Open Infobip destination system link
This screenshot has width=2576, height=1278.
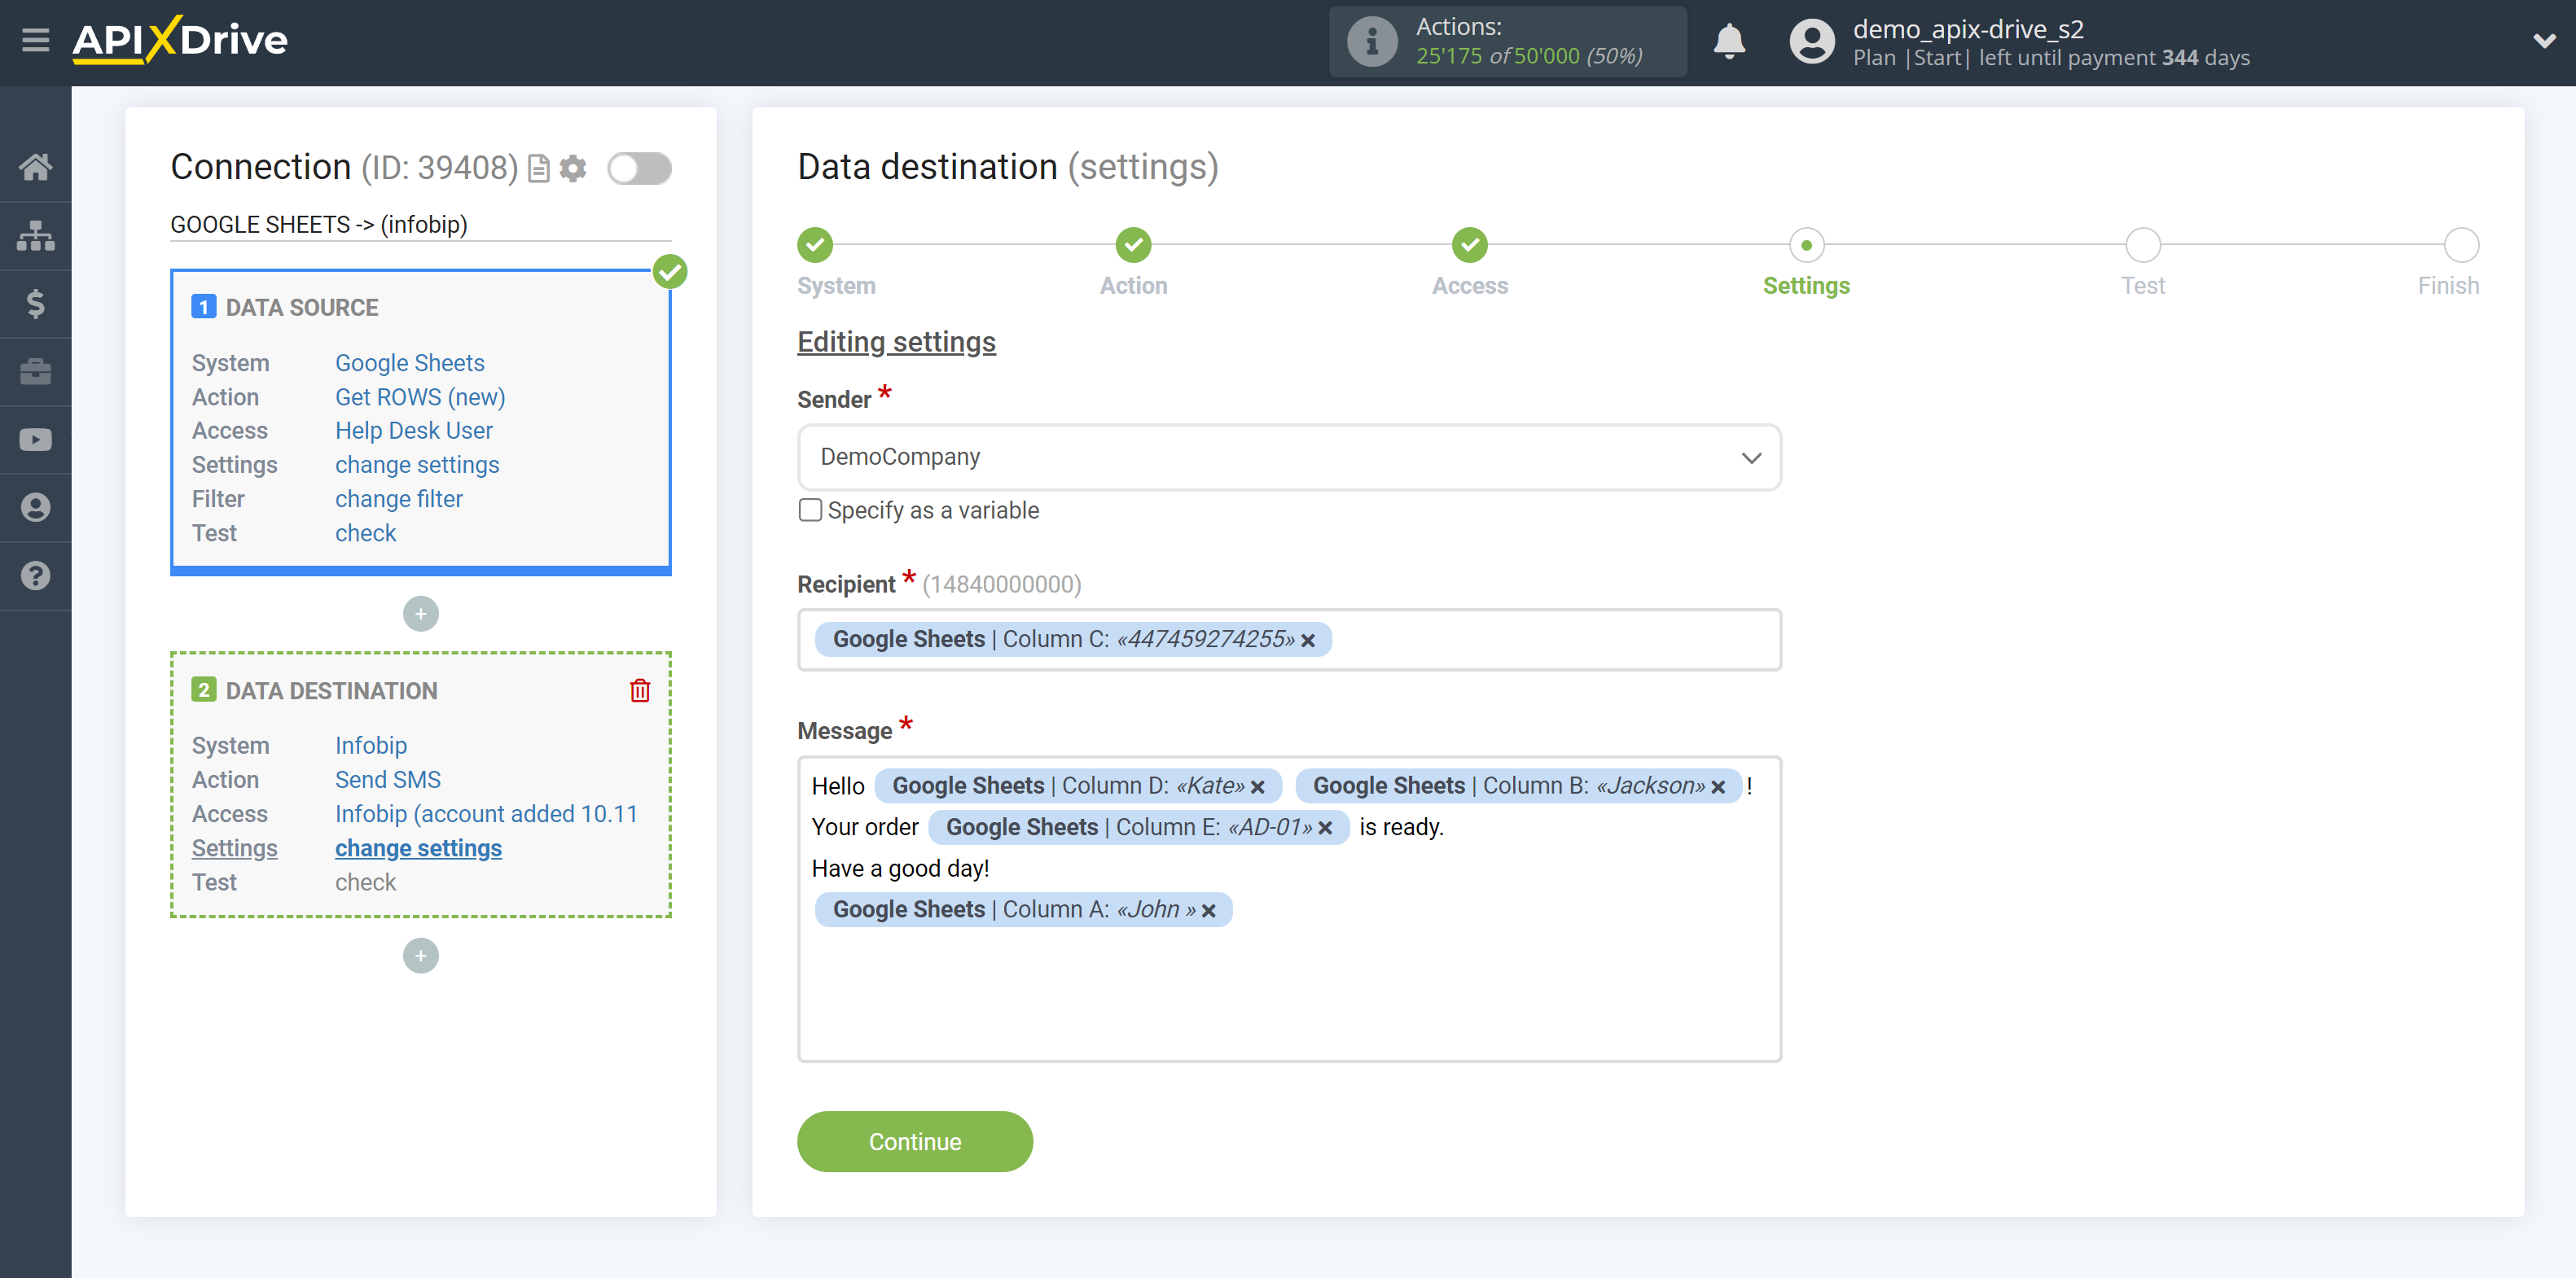pos(370,746)
